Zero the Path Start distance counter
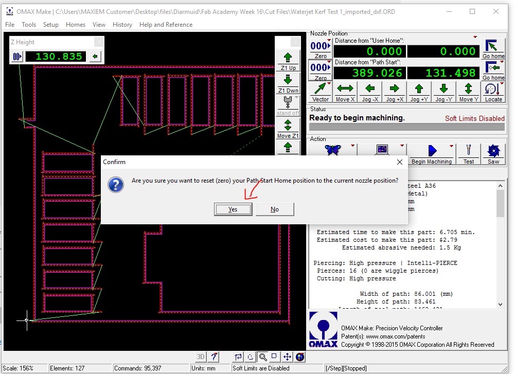The width and height of the screenshot is (514, 374). coord(320,70)
